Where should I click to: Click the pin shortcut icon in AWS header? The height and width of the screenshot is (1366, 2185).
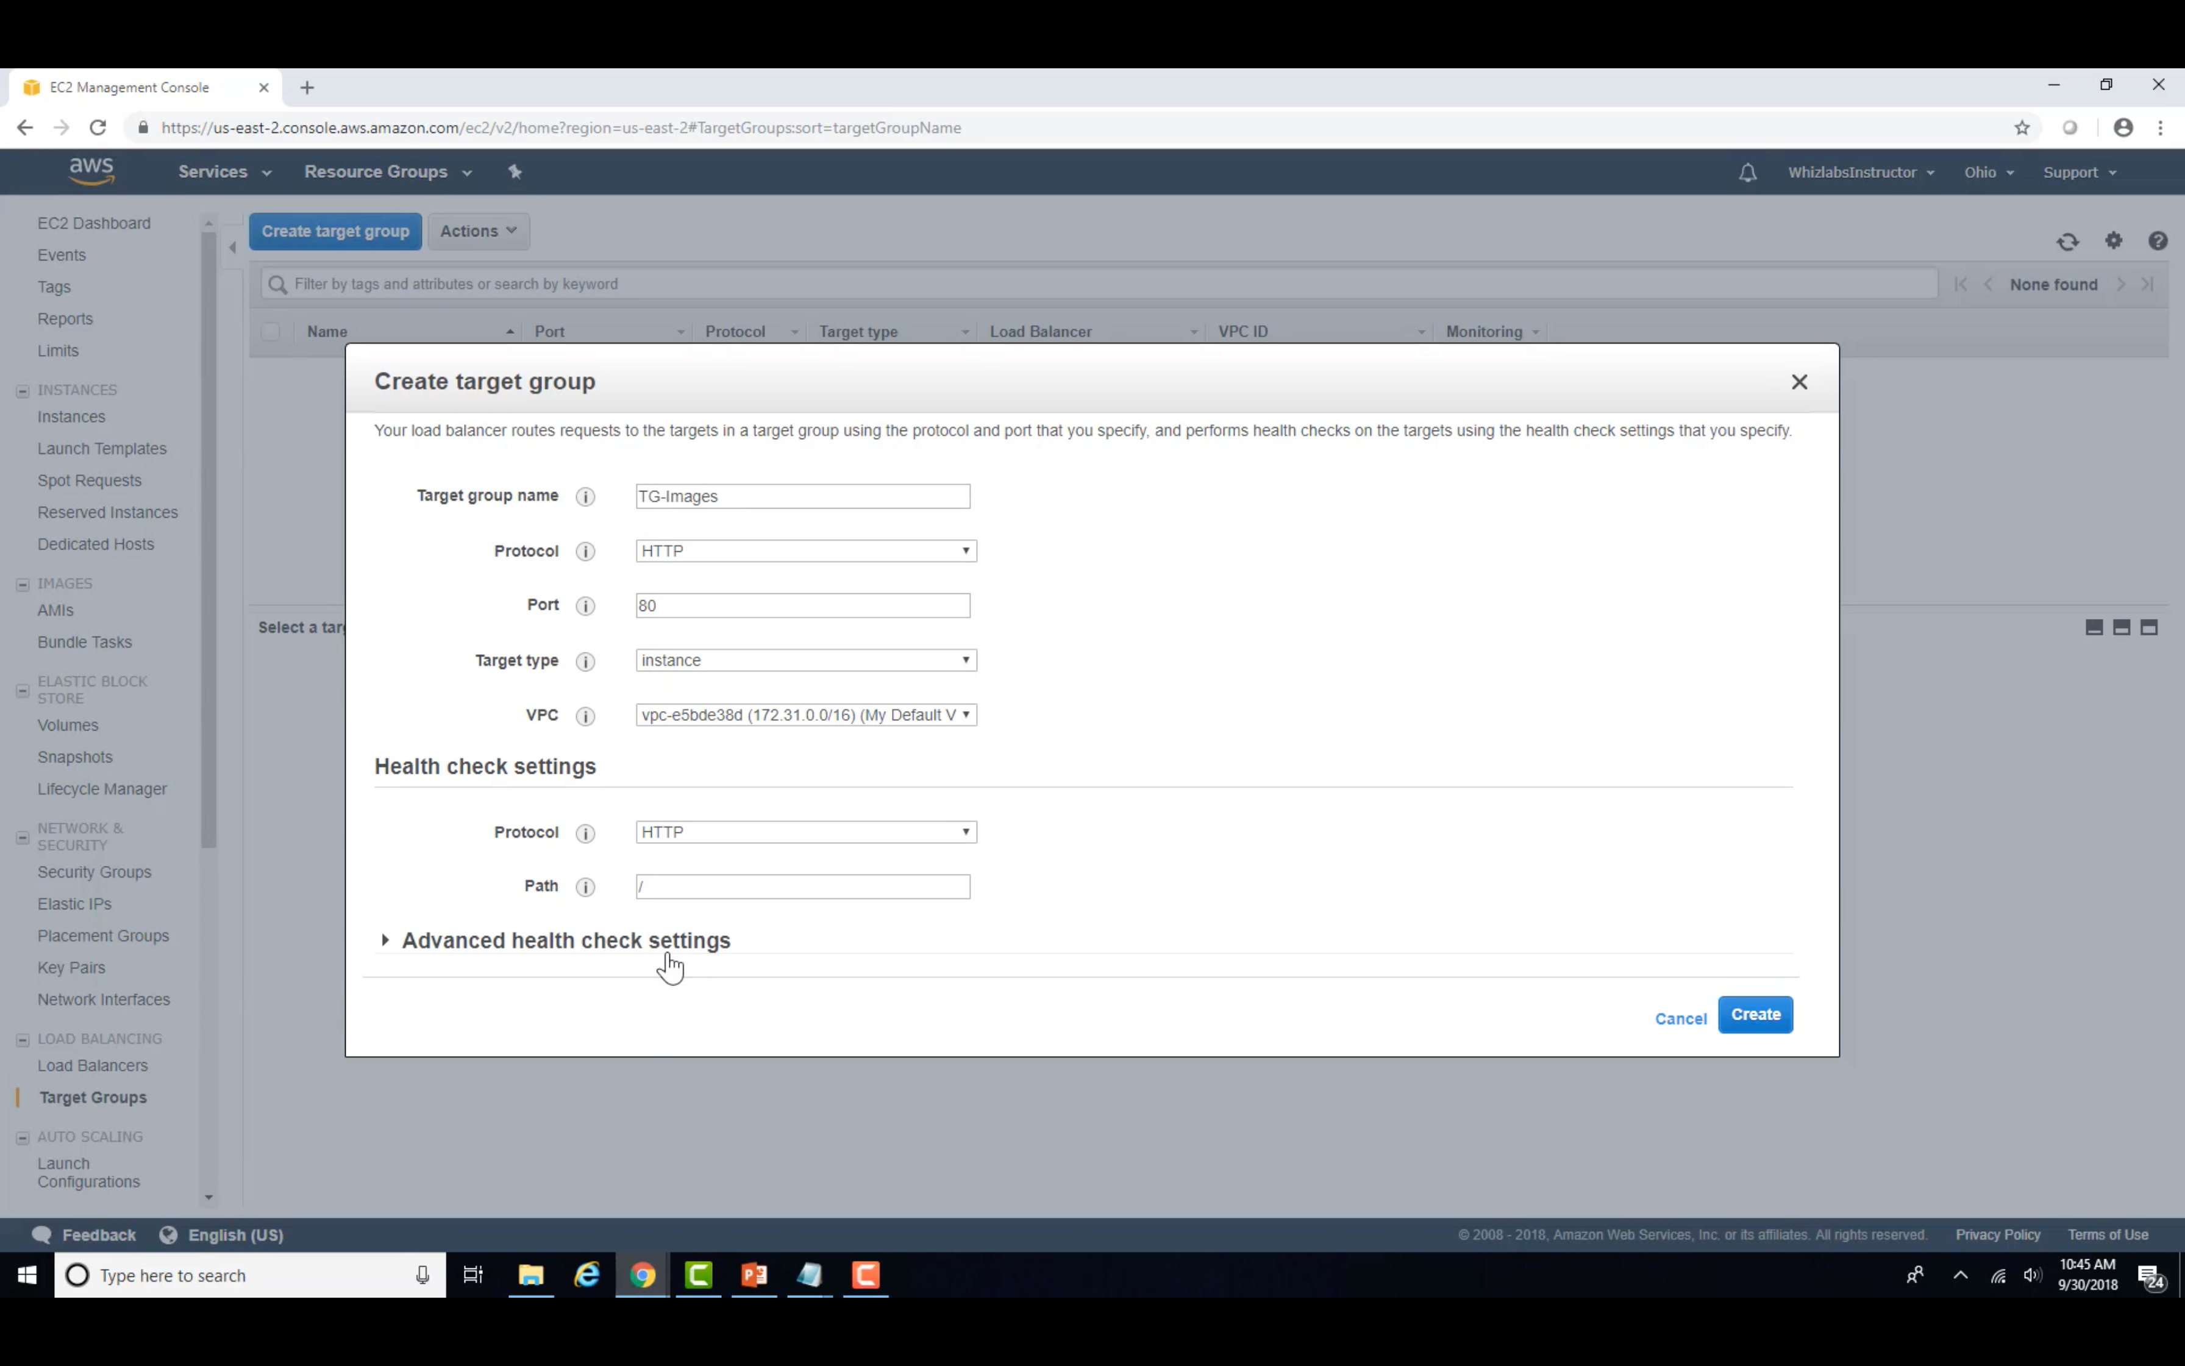pyautogui.click(x=515, y=171)
